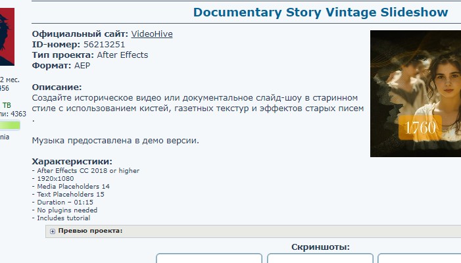Image resolution: width=461 pixels, height=263 pixels.
Task: Click the green reputation bar
Action: [10, 125]
